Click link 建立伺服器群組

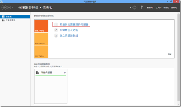[69, 36]
